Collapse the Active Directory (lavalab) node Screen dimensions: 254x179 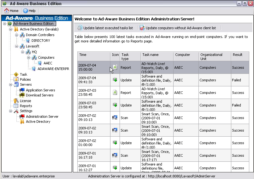tap(10, 29)
